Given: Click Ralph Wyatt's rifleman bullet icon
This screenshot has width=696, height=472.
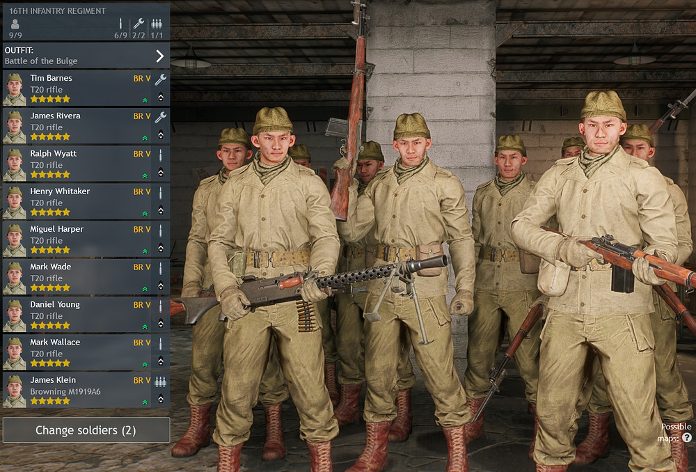Looking at the screenshot, I should coord(161,155).
